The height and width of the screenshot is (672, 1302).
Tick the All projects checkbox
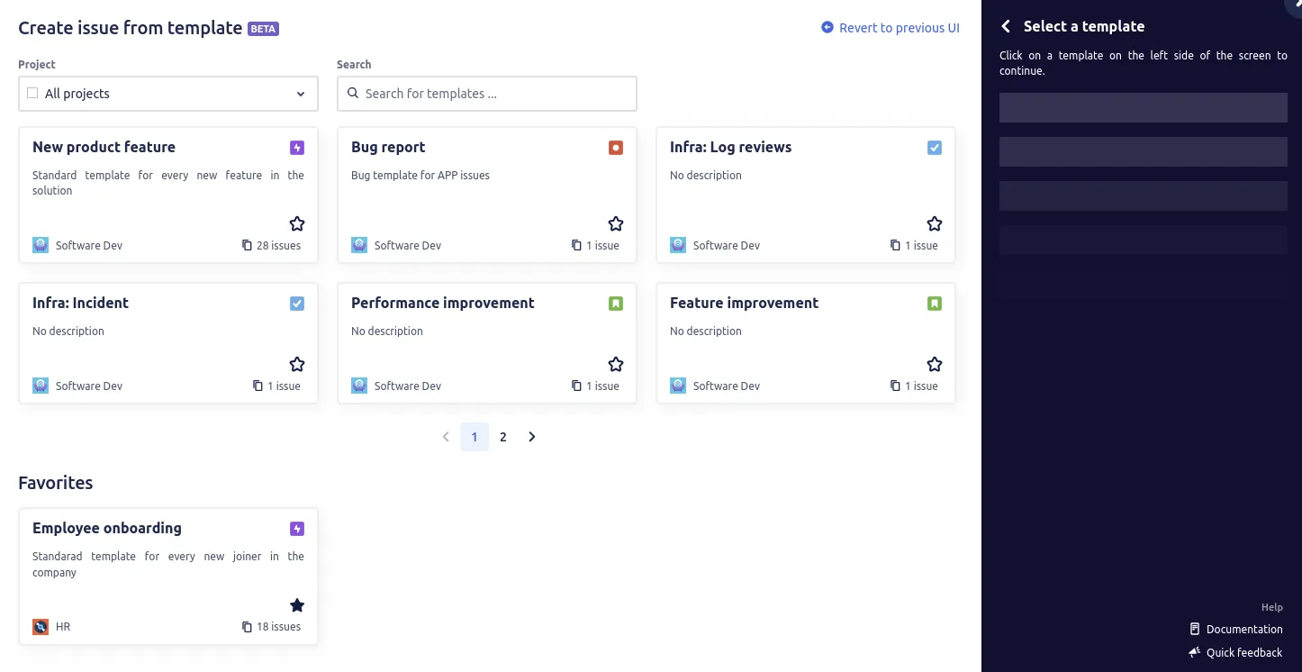(32, 93)
